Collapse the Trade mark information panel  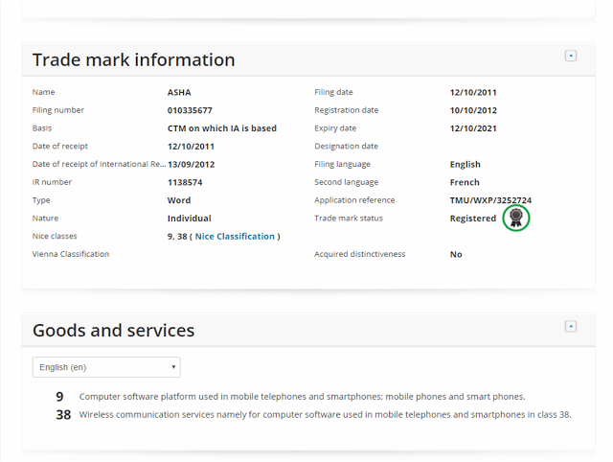[x=571, y=56]
